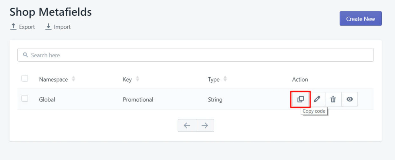The image size is (395, 160).
Task: Click the Global namespace cell
Action: (x=47, y=100)
